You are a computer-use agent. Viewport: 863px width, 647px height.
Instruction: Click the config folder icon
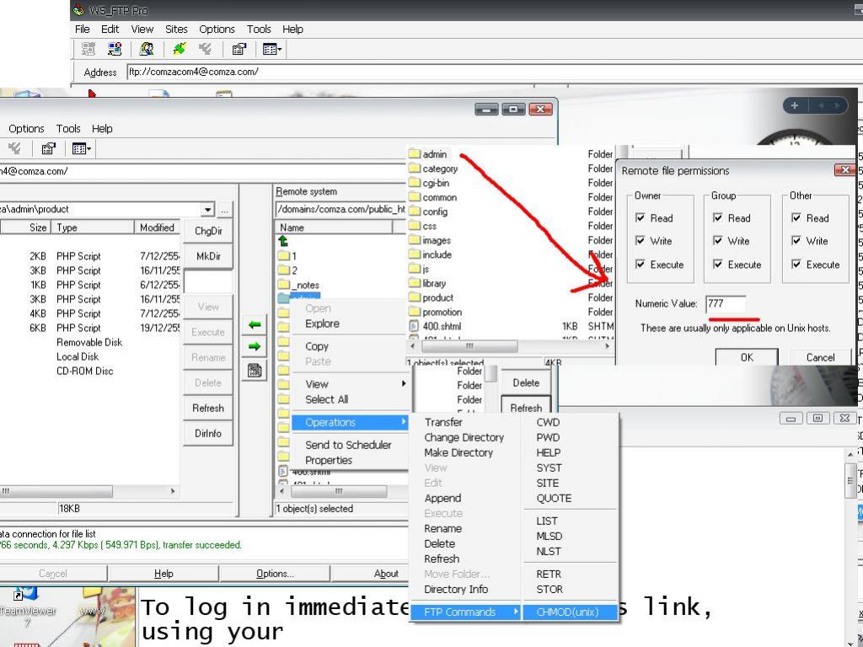point(415,211)
